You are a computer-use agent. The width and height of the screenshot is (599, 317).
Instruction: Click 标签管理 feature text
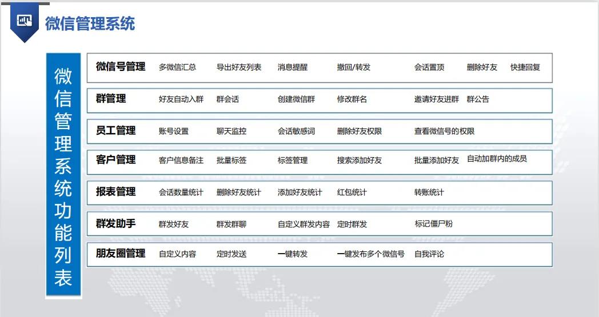point(292,160)
